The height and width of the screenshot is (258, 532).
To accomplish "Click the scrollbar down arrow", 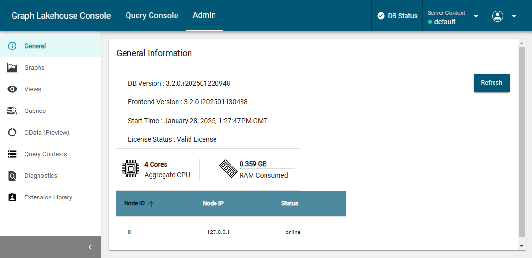I will click(521, 246).
